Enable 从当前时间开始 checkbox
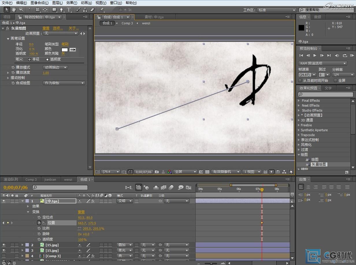The image size is (356, 265). pos(300,81)
